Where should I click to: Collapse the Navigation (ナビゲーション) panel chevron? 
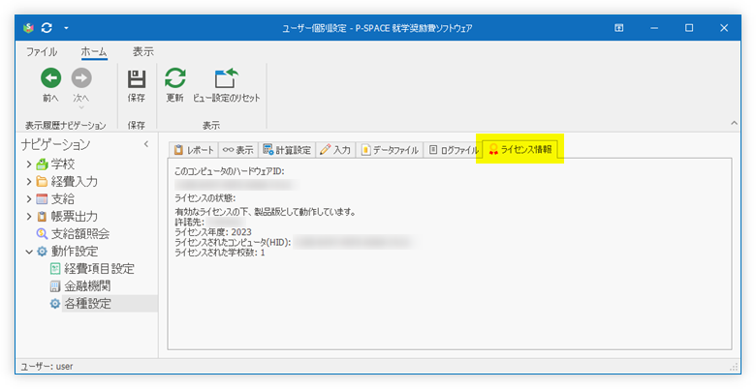tap(146, 144)
